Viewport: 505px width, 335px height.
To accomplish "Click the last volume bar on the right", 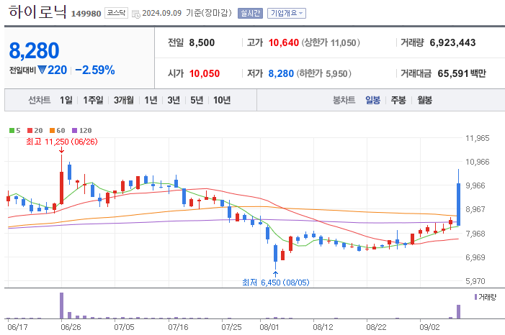I will point(458,311).
